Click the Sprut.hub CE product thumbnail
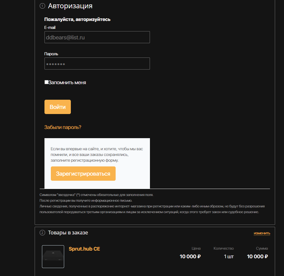 click(x=53, y=256)
